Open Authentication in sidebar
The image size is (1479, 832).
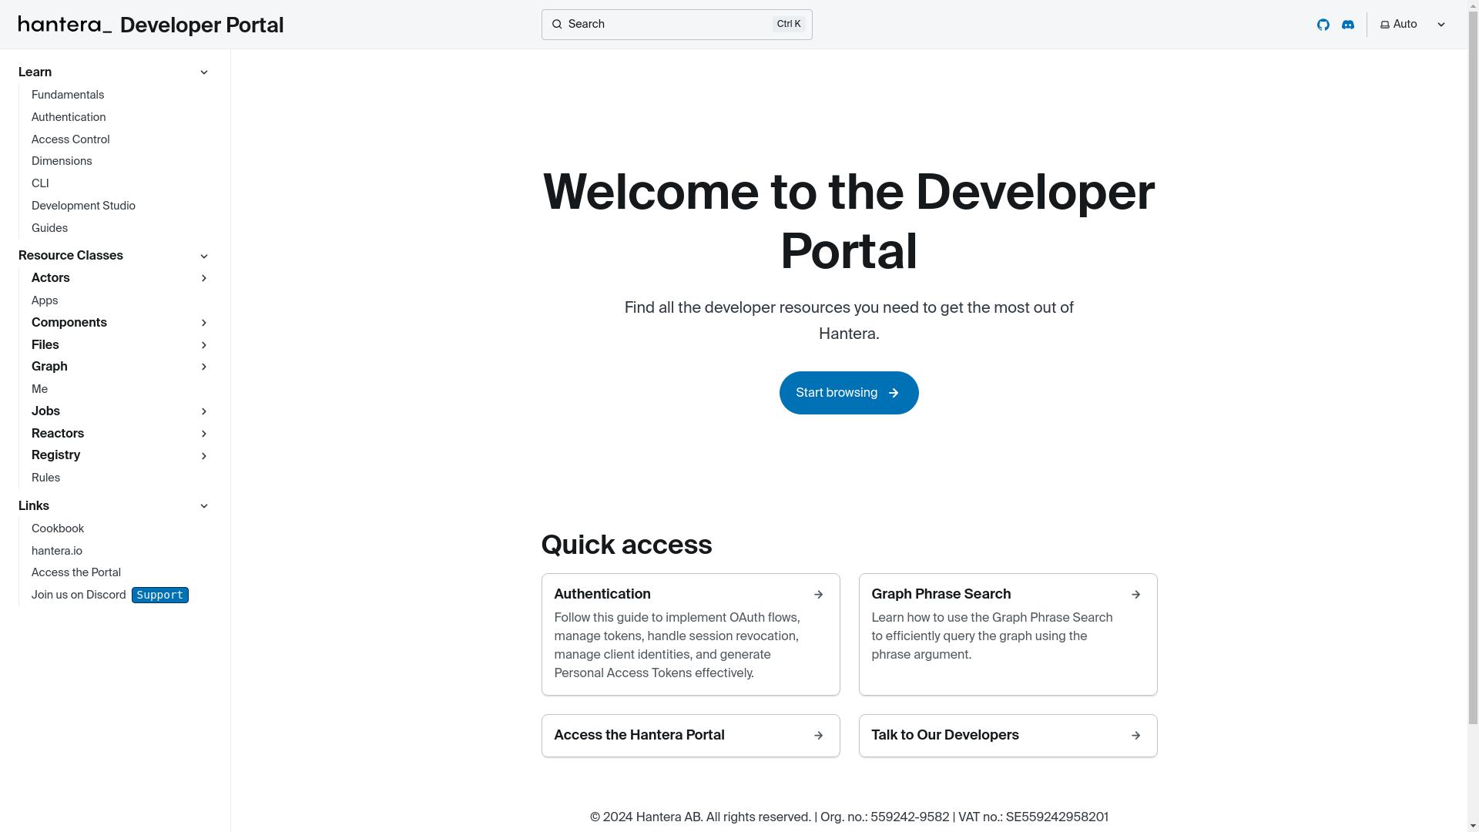coord(69,117)
